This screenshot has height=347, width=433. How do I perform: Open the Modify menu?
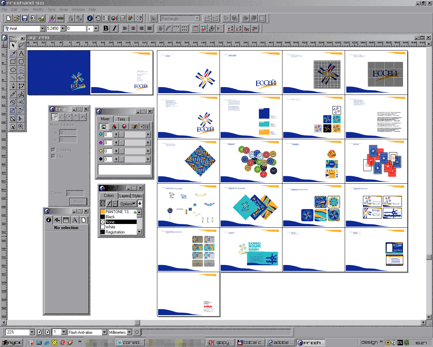coord(38,9)
